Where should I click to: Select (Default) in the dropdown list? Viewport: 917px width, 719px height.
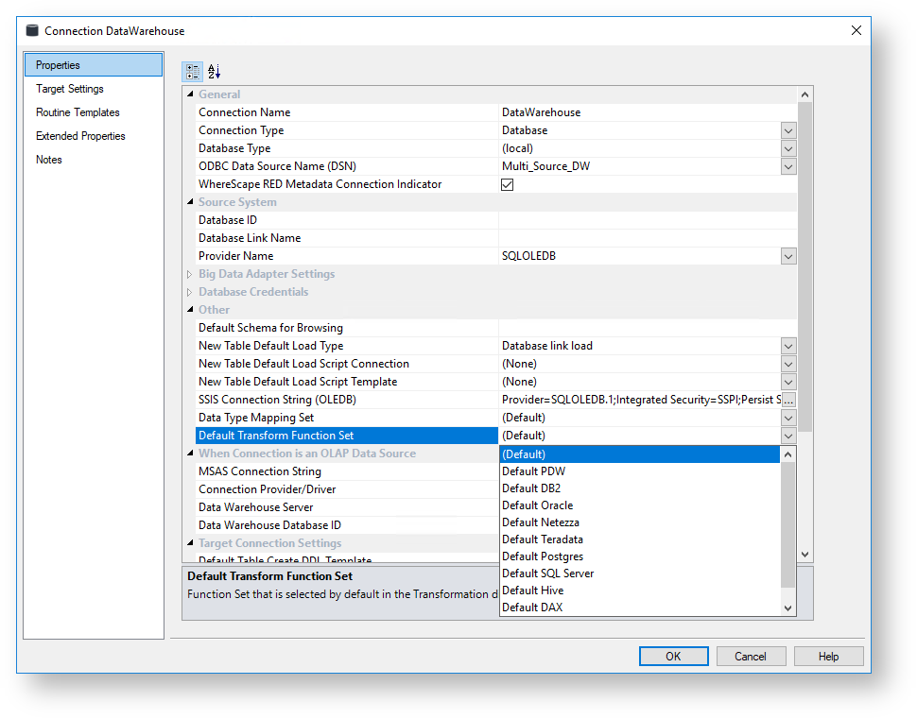point(640,454)
